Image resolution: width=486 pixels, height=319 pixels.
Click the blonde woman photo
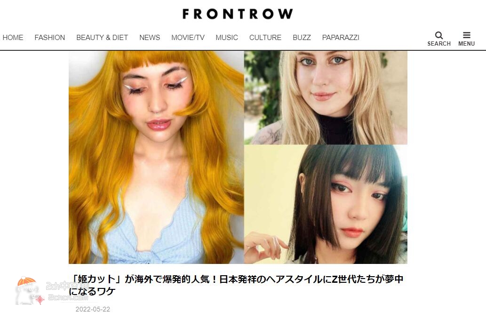326,98
